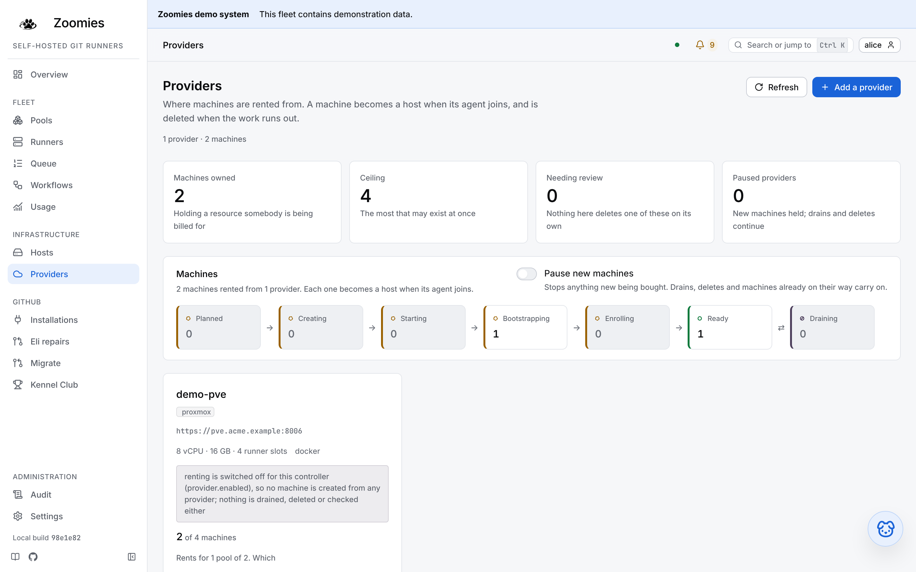Click the Machines owned stat card
Viewport: 916px width, 572px height.
click(252, 202)
